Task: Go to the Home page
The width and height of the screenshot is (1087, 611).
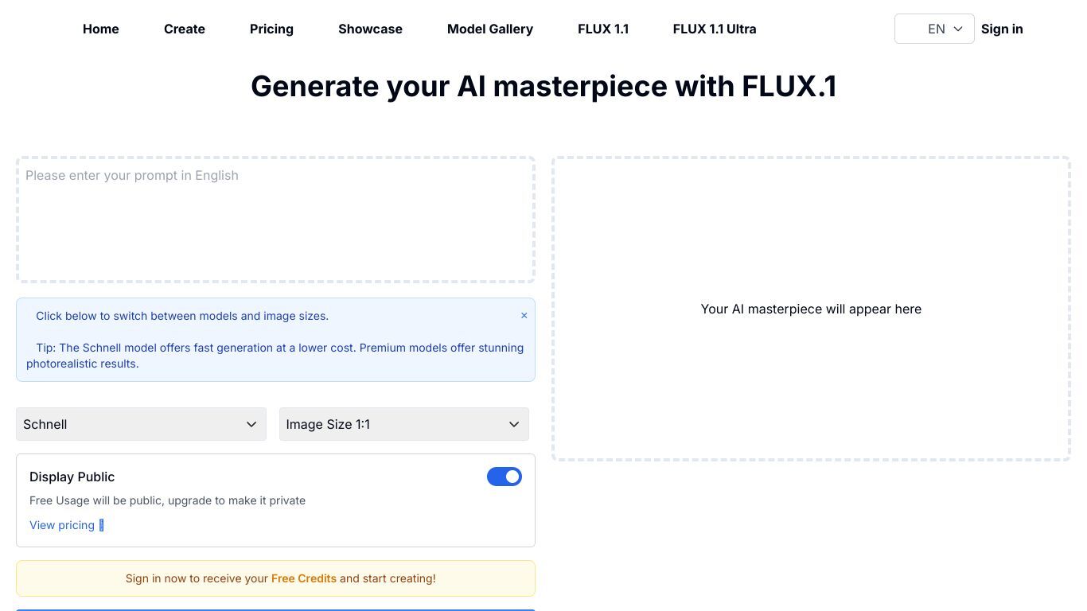Action: 101,29
